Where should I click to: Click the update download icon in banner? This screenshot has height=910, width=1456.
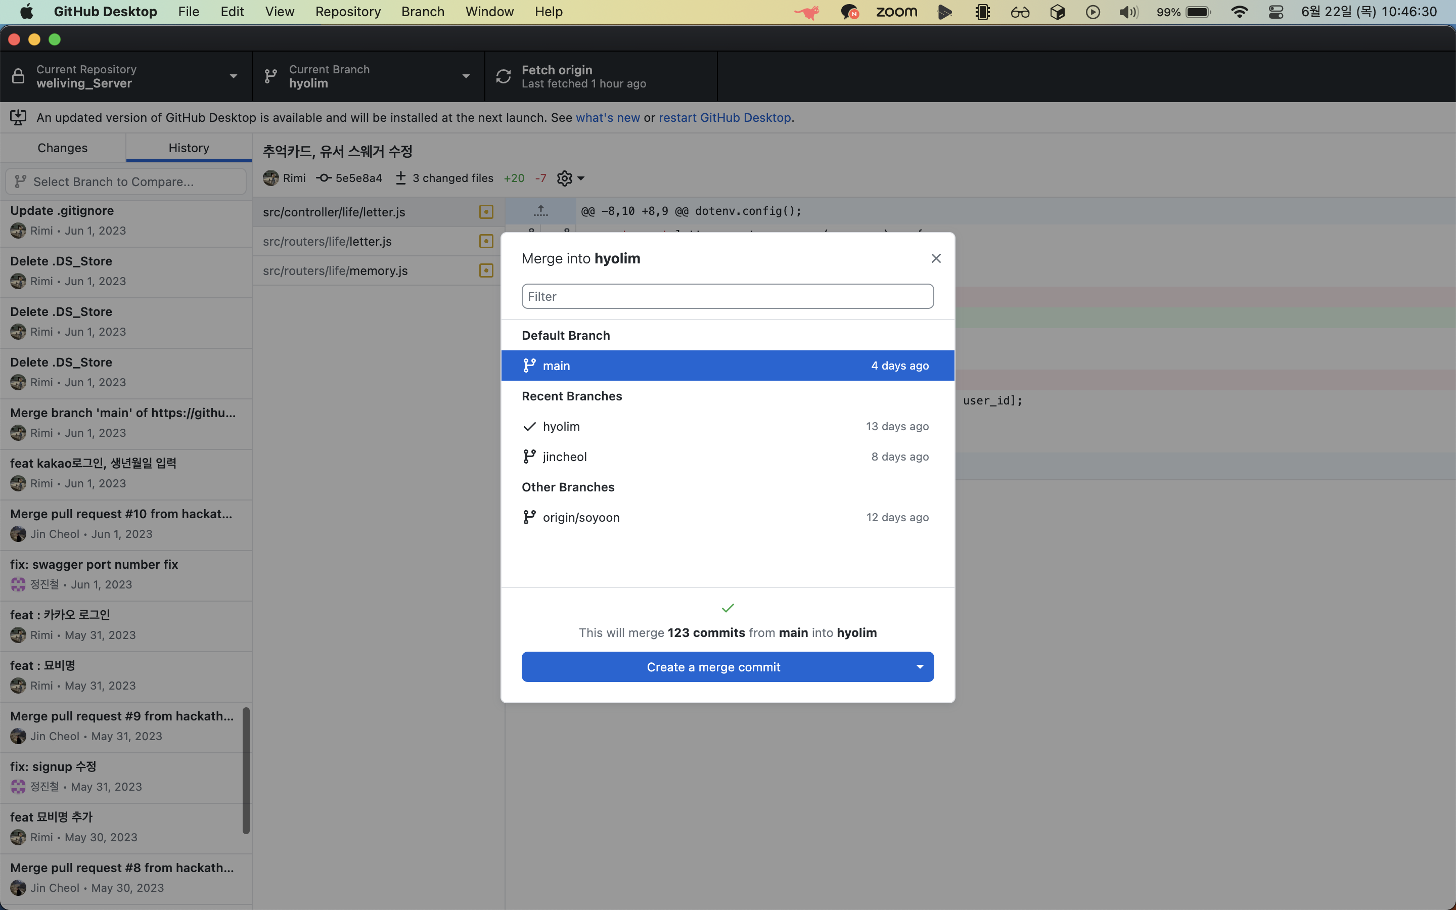click(18, 117)
